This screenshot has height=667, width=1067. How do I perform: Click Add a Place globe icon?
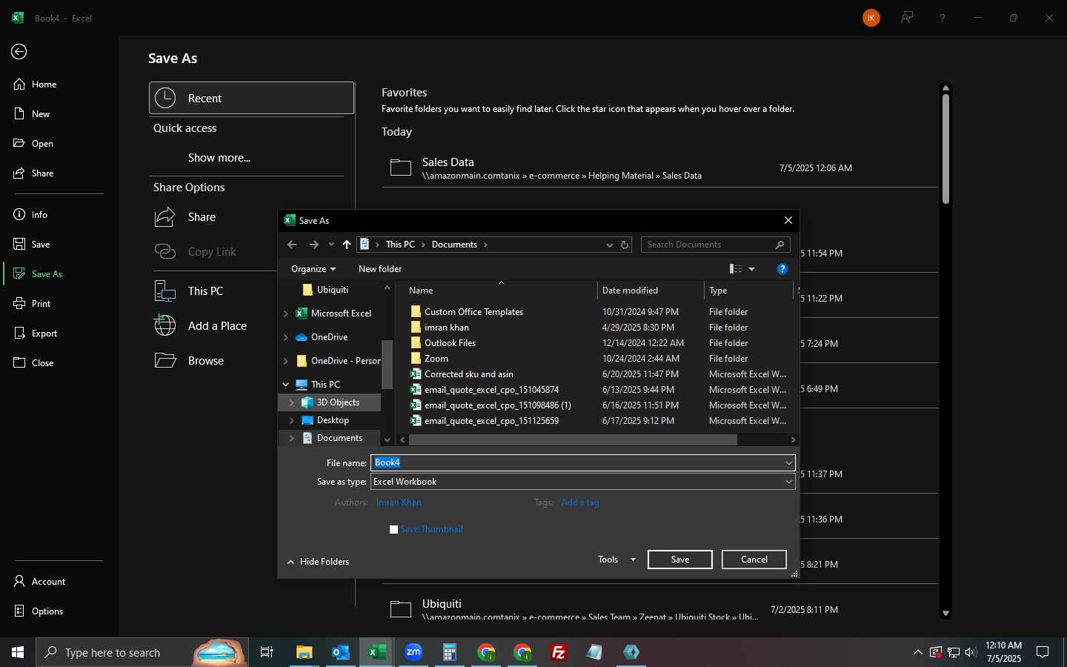point(165,326)
